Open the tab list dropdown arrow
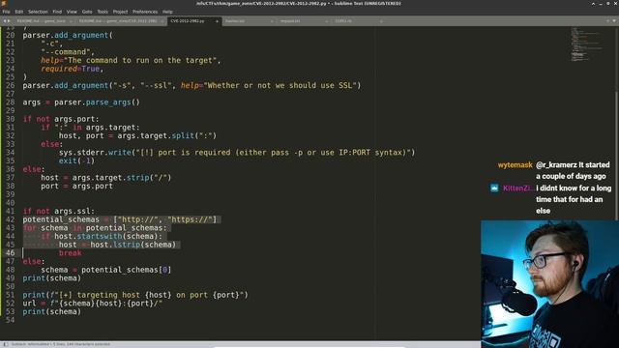Image resolution: width=619 pixels, height=348 pixels. (x=614, y=20)
